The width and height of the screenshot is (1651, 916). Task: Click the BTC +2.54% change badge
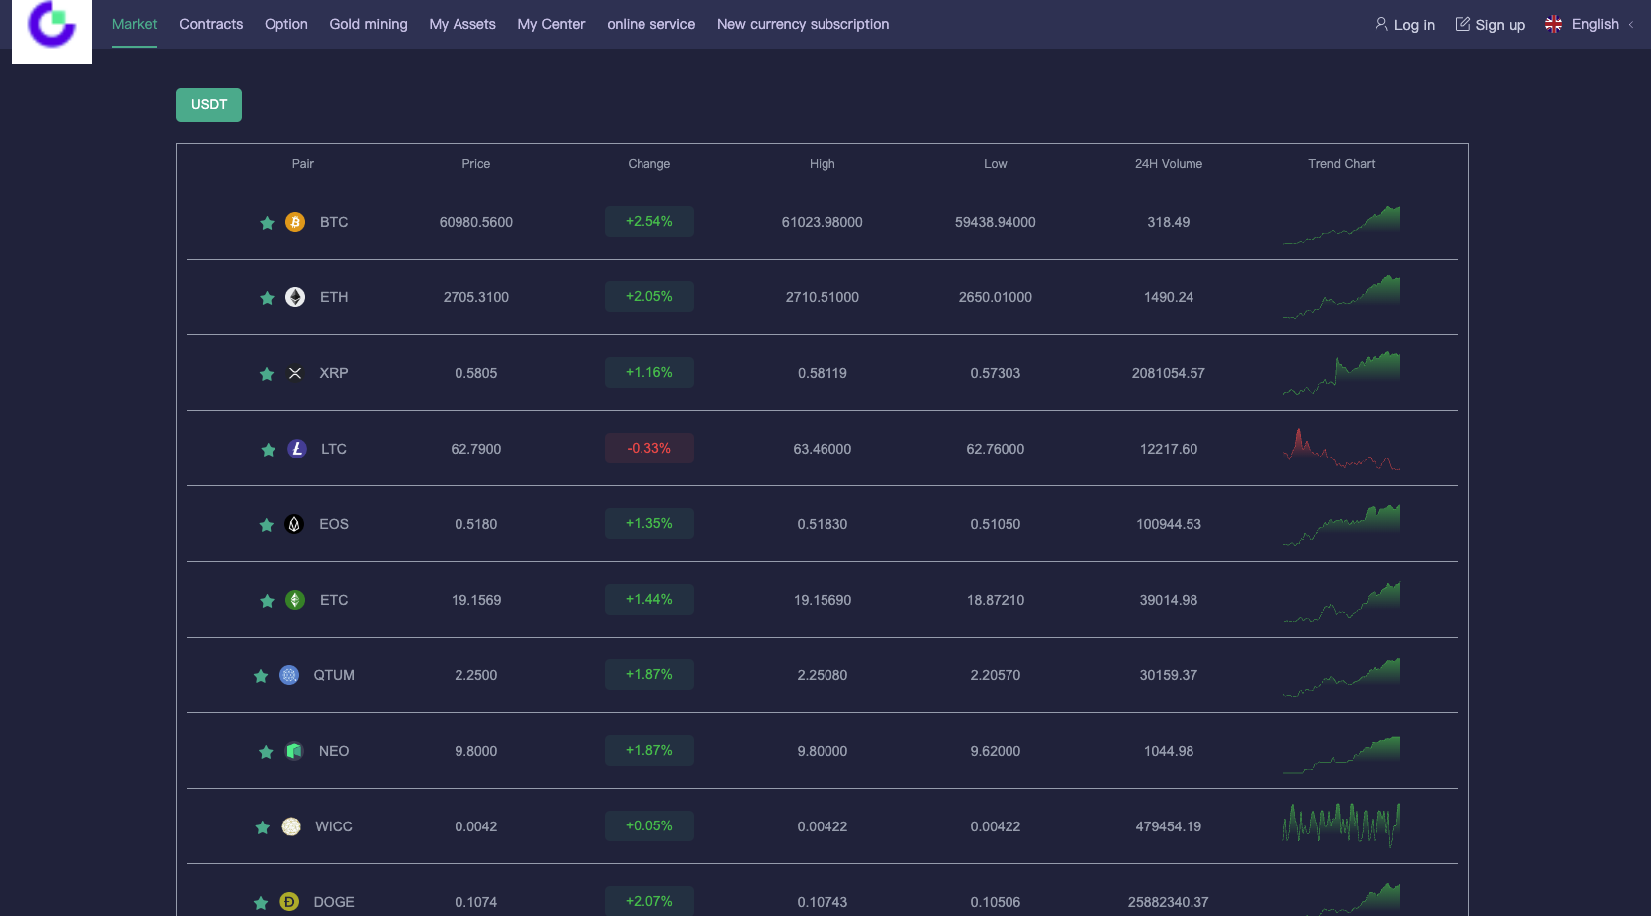pyautogui.click(x=648, y=222)
